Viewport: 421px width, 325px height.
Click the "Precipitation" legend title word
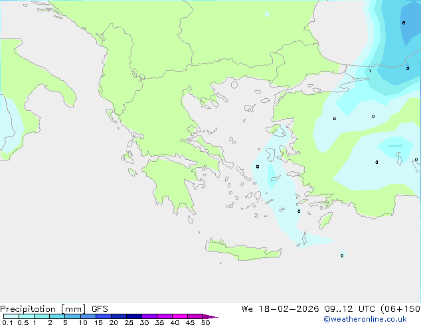(28, 309)
